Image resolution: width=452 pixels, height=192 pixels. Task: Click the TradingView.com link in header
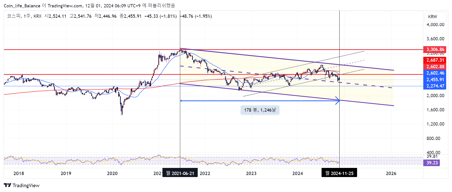[x=65, y=6]
